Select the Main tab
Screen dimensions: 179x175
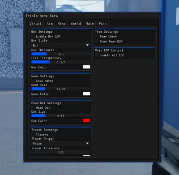[89, 24]
